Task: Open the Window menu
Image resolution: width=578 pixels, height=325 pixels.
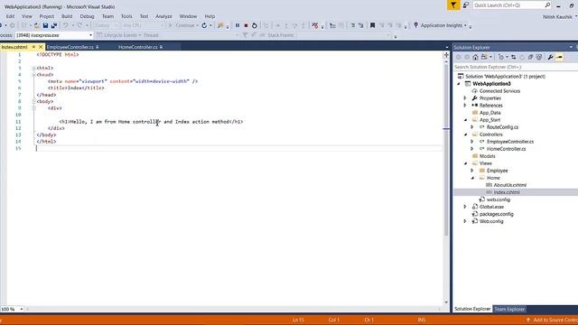Action: pyautogui.click(x=188, y=16)
